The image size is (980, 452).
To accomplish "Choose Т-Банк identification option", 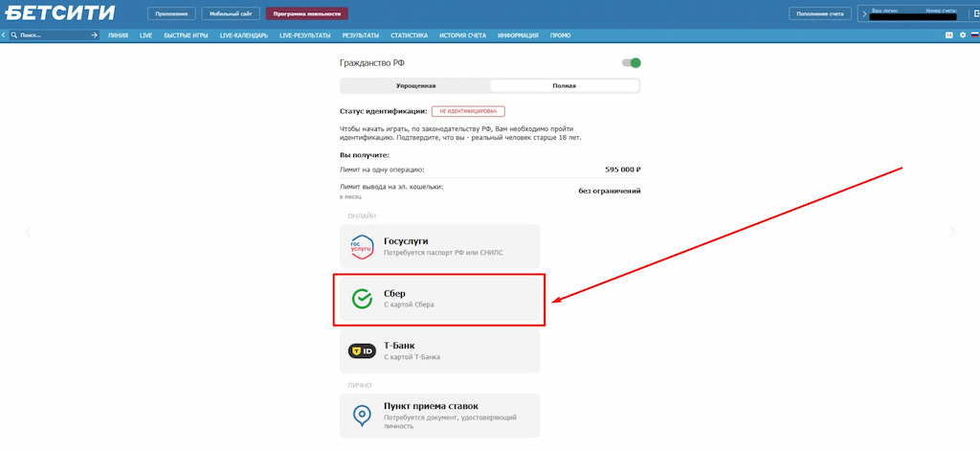I will (440, 351).
